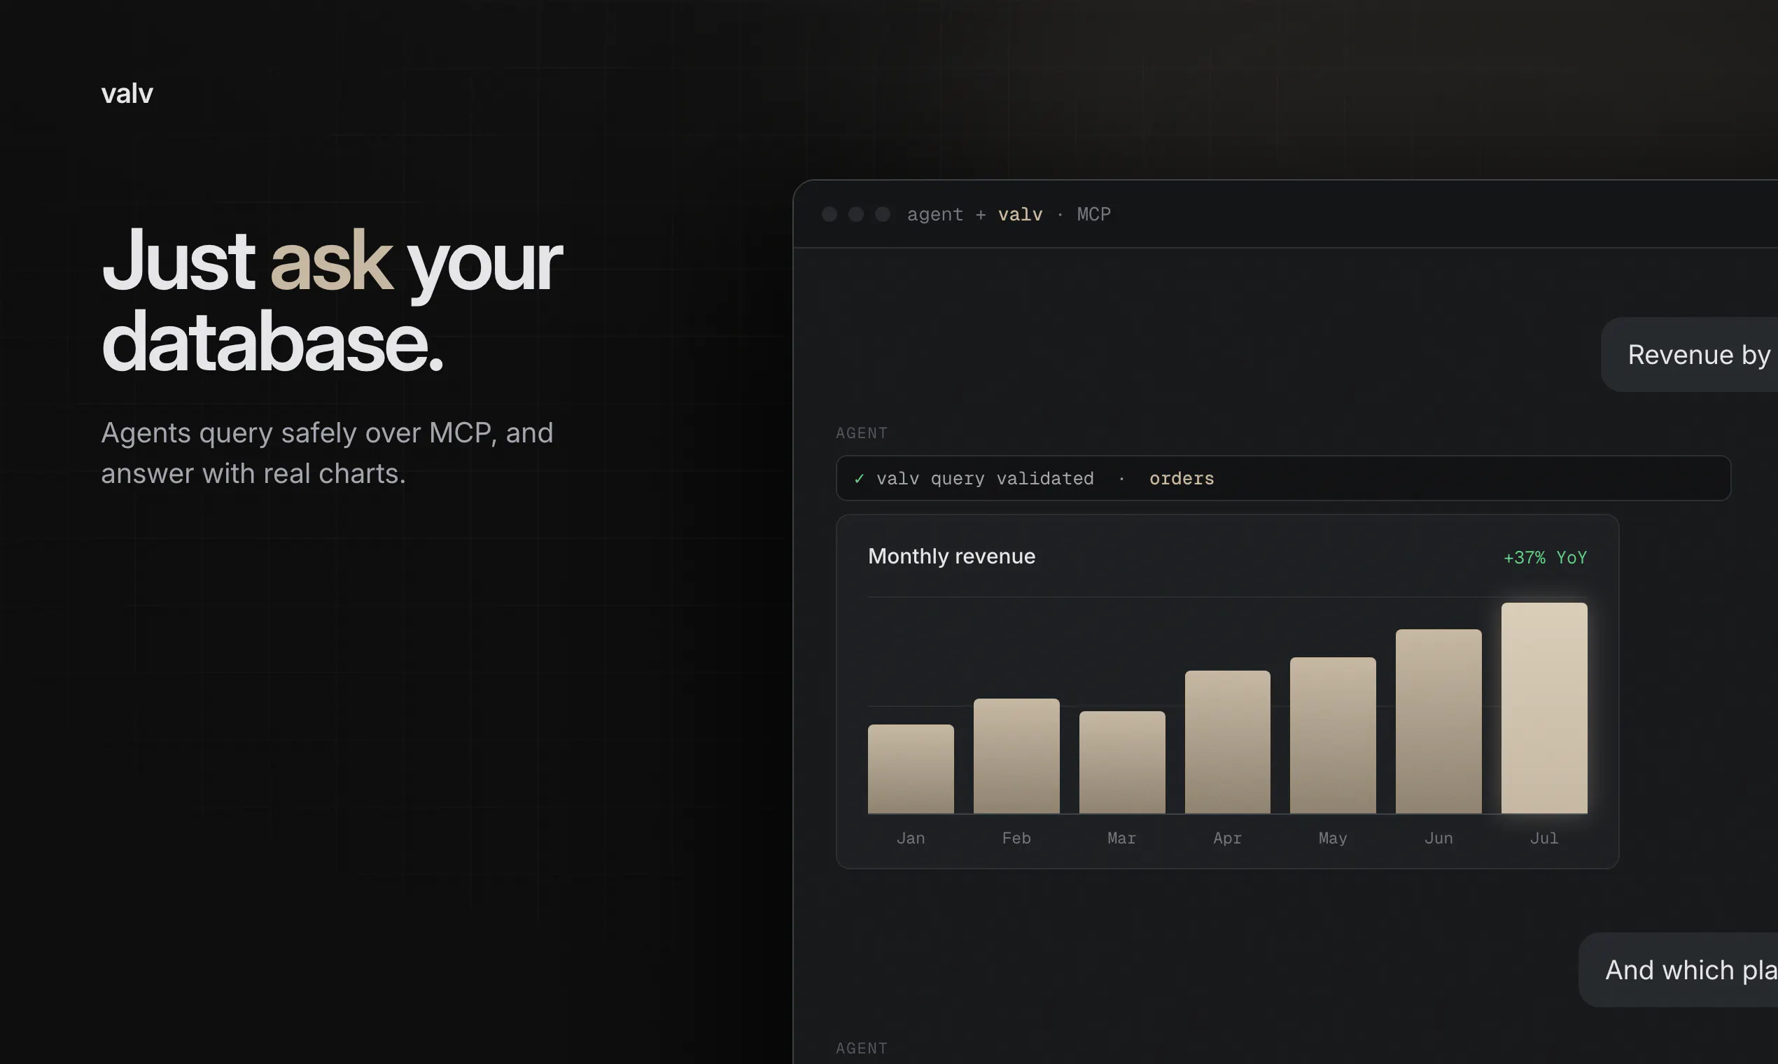Click the 'Apr' axis label

pos(1227,838)
